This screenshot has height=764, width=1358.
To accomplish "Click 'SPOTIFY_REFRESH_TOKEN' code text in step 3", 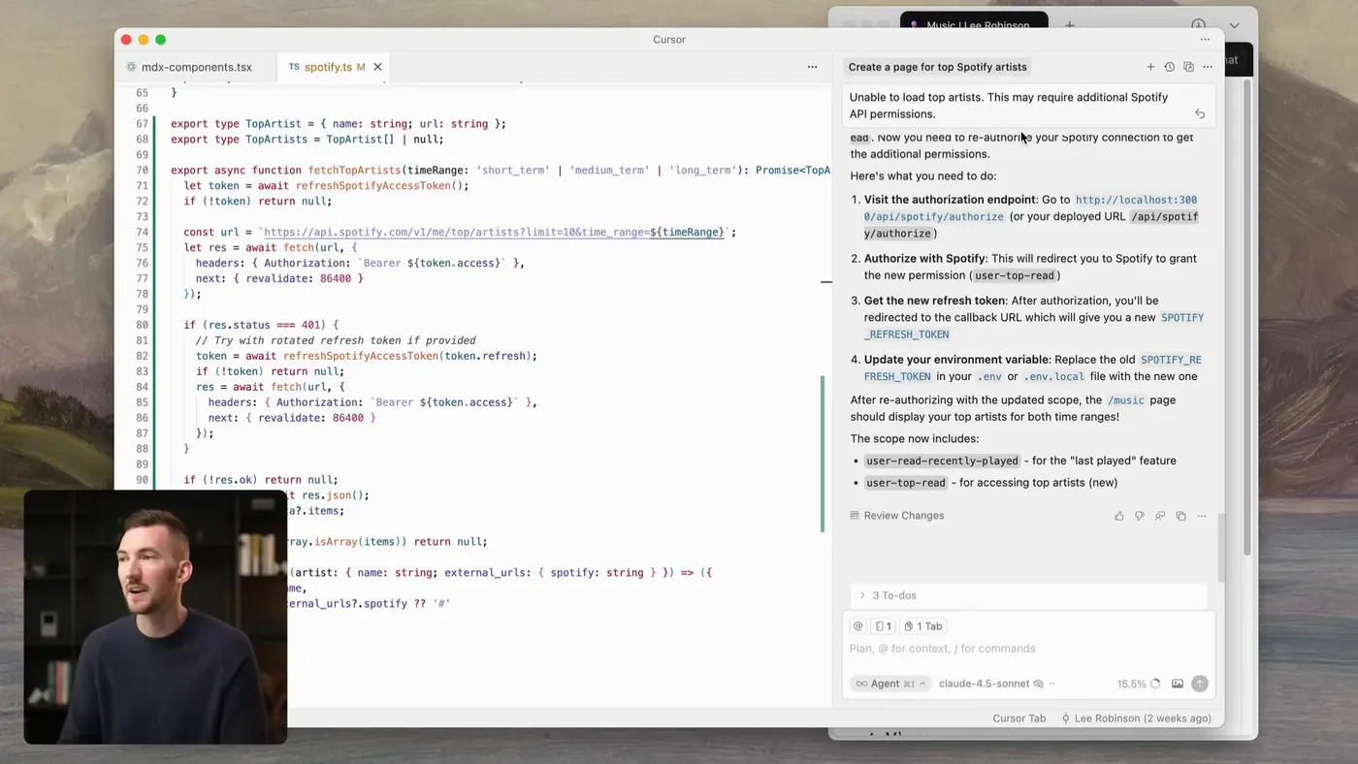I will [x=1034, y=326].
